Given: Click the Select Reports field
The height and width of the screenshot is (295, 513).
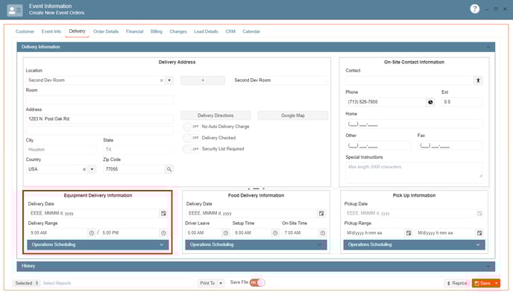Looking at the screenshot, I should click(118, 283).
